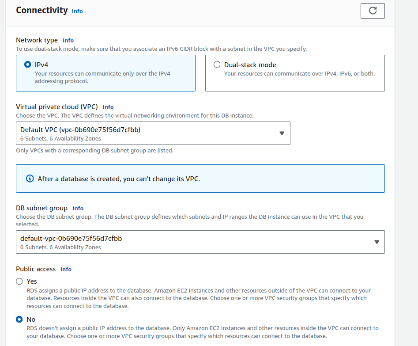Open Info link next to Network type

[x=68, y=40]
